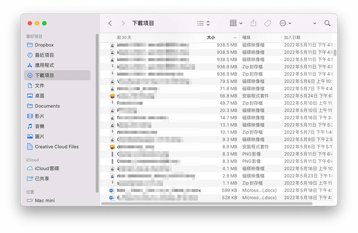Expand the toolbar overflow chevron
The image size is (358, 233).
(315, 23)
